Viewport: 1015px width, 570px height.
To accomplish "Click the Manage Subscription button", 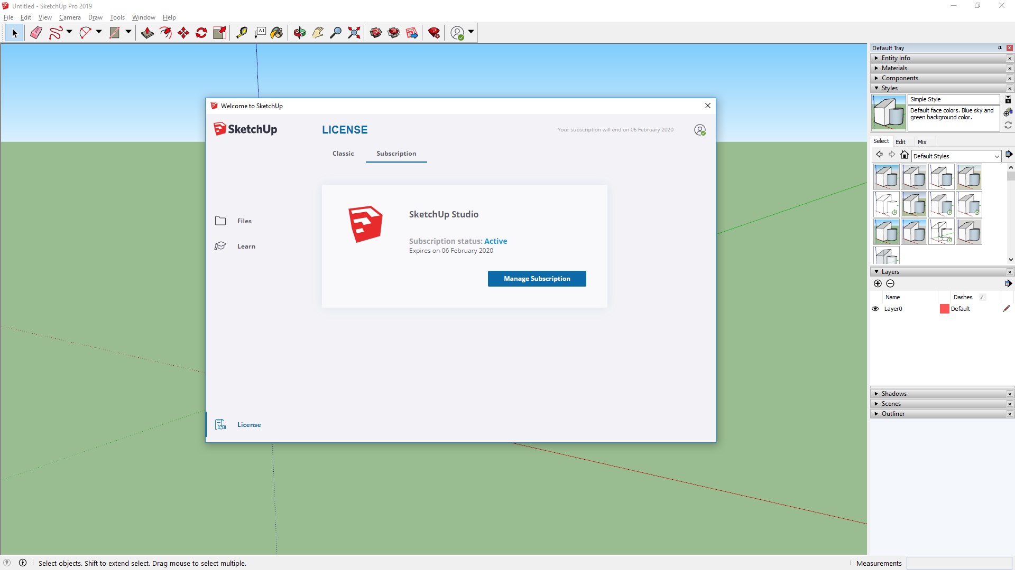I will [x=537, y=279].
